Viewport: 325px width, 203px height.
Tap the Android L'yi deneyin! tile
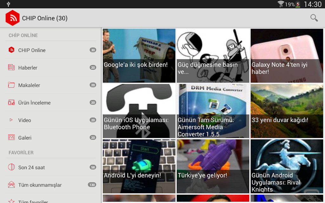(139, 166)
